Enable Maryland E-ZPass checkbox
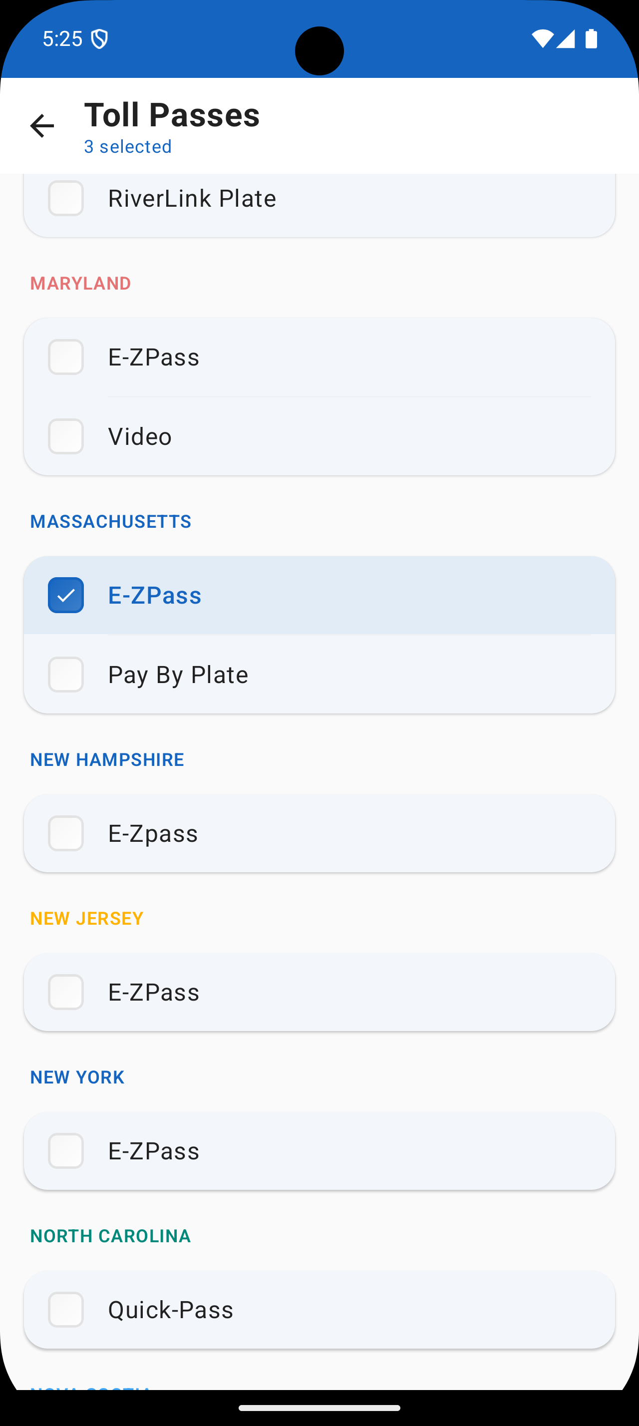 click(66, 357)
